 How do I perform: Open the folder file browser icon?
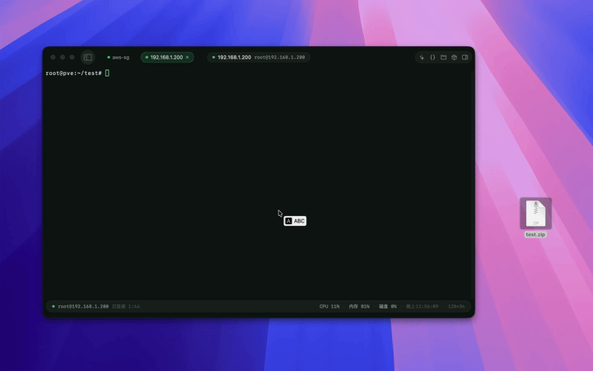[x=443, y=58]
